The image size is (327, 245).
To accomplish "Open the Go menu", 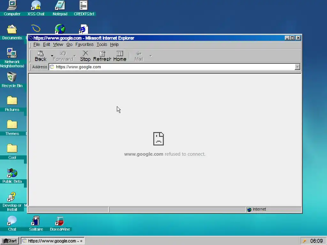I will 69,44.
